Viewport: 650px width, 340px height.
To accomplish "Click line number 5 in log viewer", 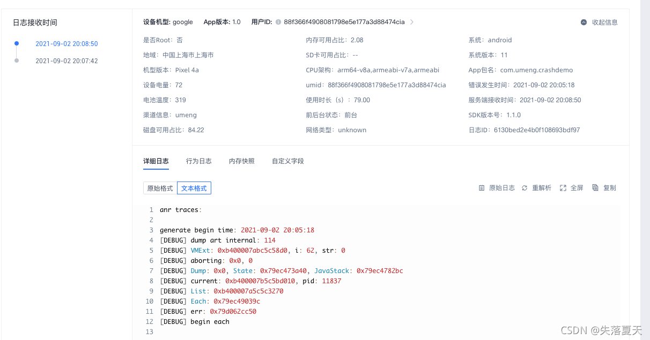I will point(151,250).
